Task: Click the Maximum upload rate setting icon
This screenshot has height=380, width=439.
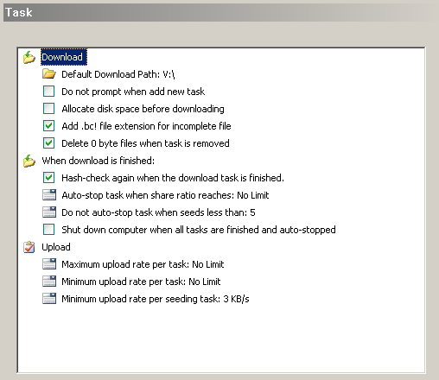Action: tap(49, 264)
